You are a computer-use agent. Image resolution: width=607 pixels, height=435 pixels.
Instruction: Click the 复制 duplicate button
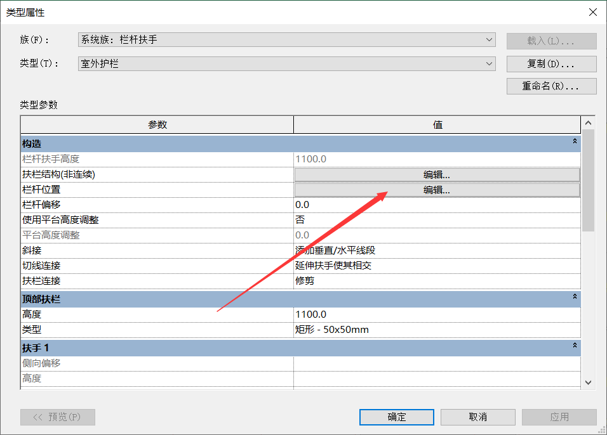coord(551,64)
